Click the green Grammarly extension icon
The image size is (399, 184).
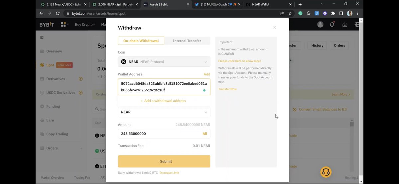[300, 14]
